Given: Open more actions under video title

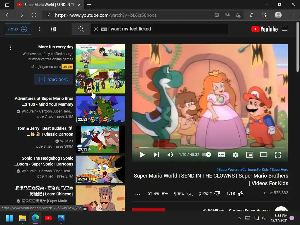Looking at the screenshot, I should click(x=138, y=194).
